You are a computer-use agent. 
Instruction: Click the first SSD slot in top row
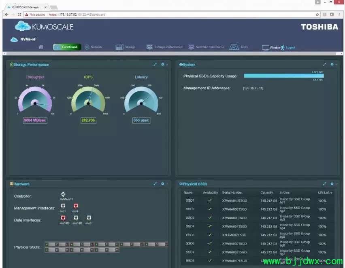(x=57, y=244)
